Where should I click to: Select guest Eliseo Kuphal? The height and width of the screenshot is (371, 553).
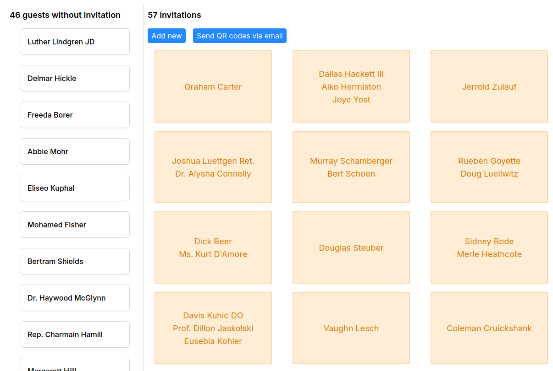pos(74,188)
